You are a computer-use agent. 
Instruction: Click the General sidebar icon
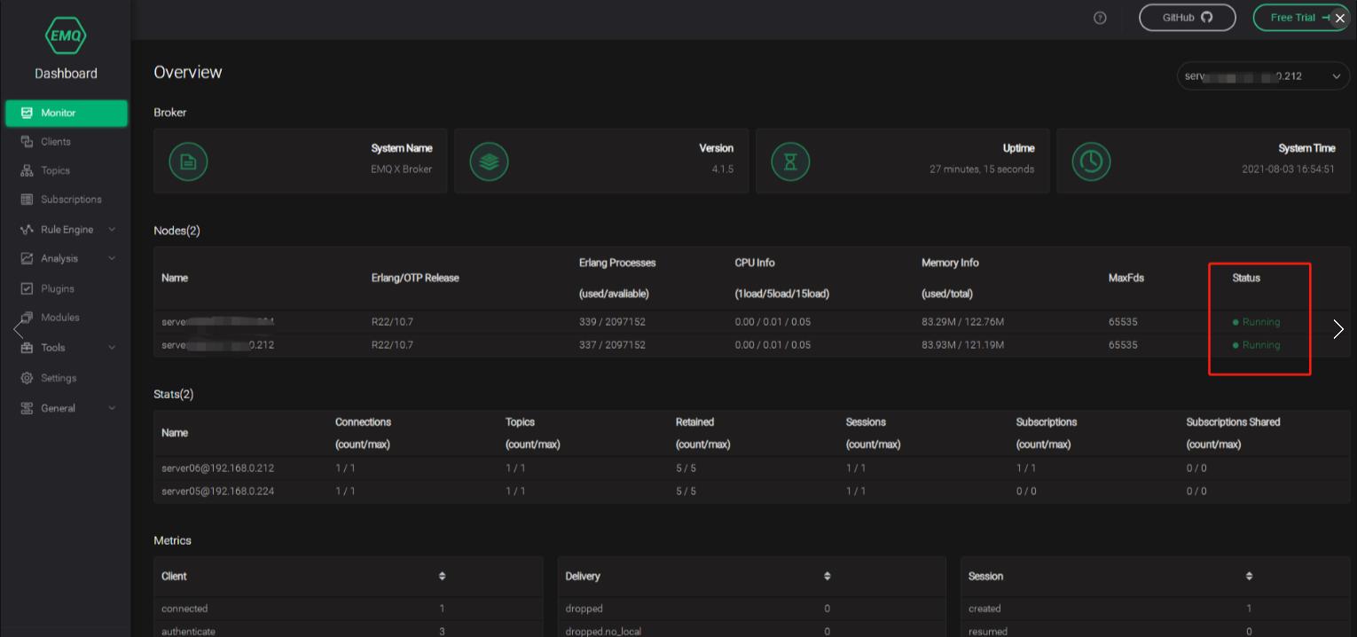(27, 408)
